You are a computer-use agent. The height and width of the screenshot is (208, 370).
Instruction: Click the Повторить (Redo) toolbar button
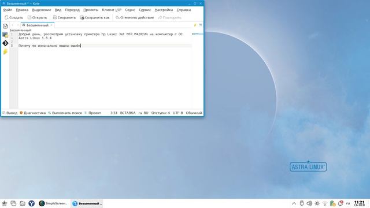tap(169, 17)
